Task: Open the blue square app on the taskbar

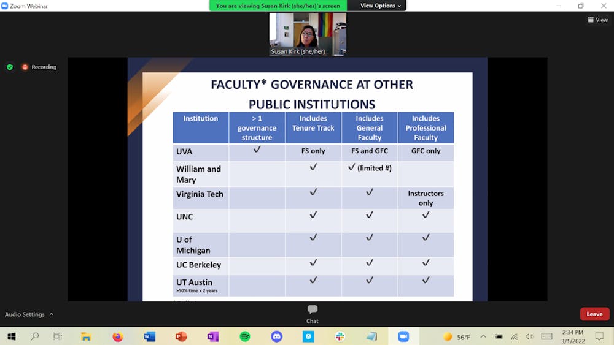Action: point(308,336)
